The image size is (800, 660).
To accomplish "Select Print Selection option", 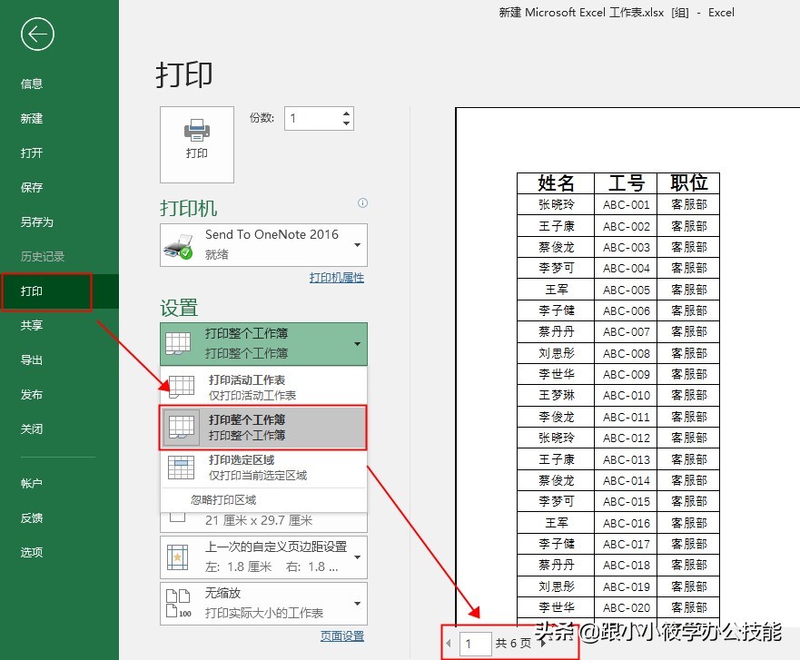I will (x=263, y=468).
